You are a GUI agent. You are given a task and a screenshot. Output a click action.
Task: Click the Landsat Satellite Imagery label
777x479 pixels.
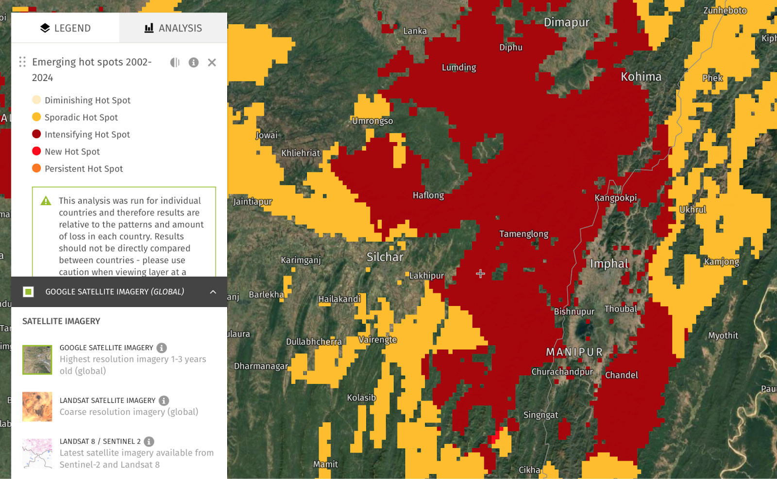107,400
